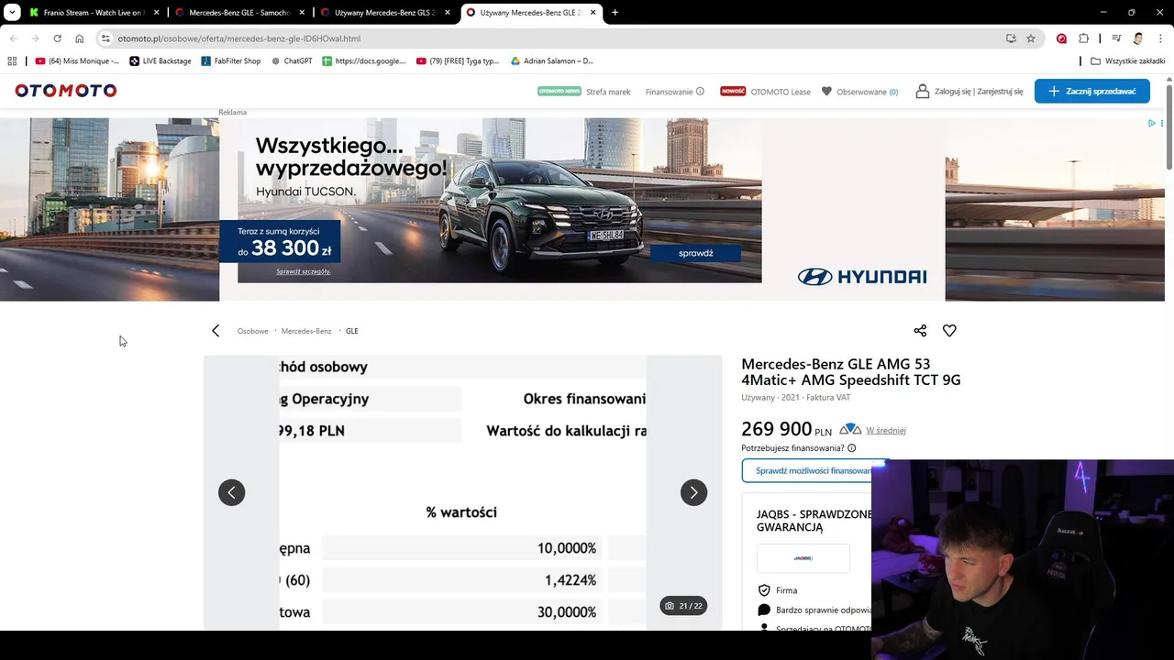Click sprawdź on the Hyundai ad
This screenshot has width=1174, height=660.
tap(695, 253)
